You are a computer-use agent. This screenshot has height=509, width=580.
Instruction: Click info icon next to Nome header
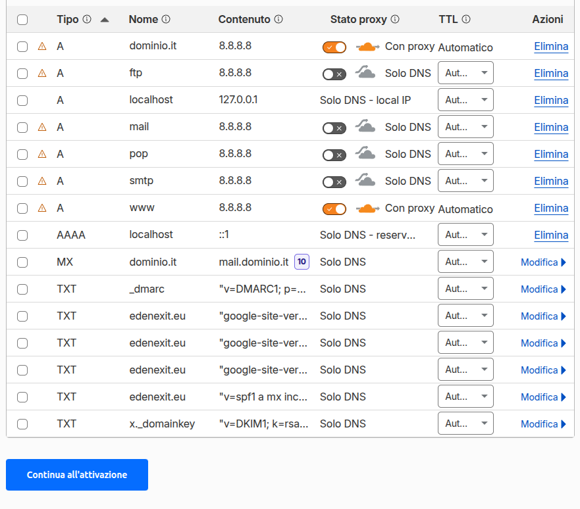(166, 19)
